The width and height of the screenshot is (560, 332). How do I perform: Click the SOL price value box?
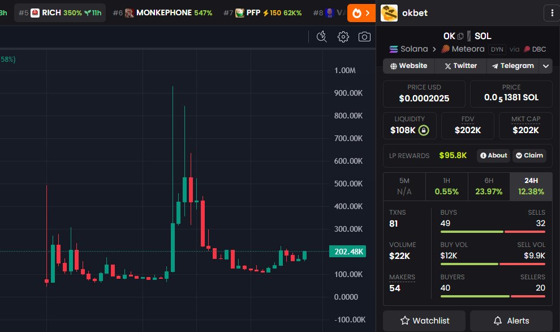click(x=511, y=93)
